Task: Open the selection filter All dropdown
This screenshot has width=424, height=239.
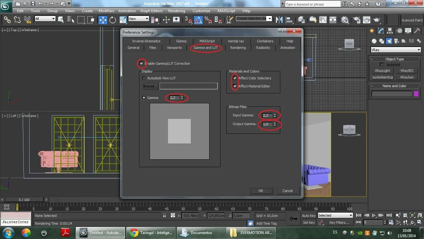Action: [x=45, y=19]
